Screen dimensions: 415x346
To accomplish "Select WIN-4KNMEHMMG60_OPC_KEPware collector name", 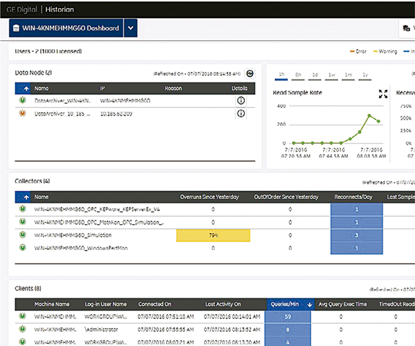I will tap(97, 210).
